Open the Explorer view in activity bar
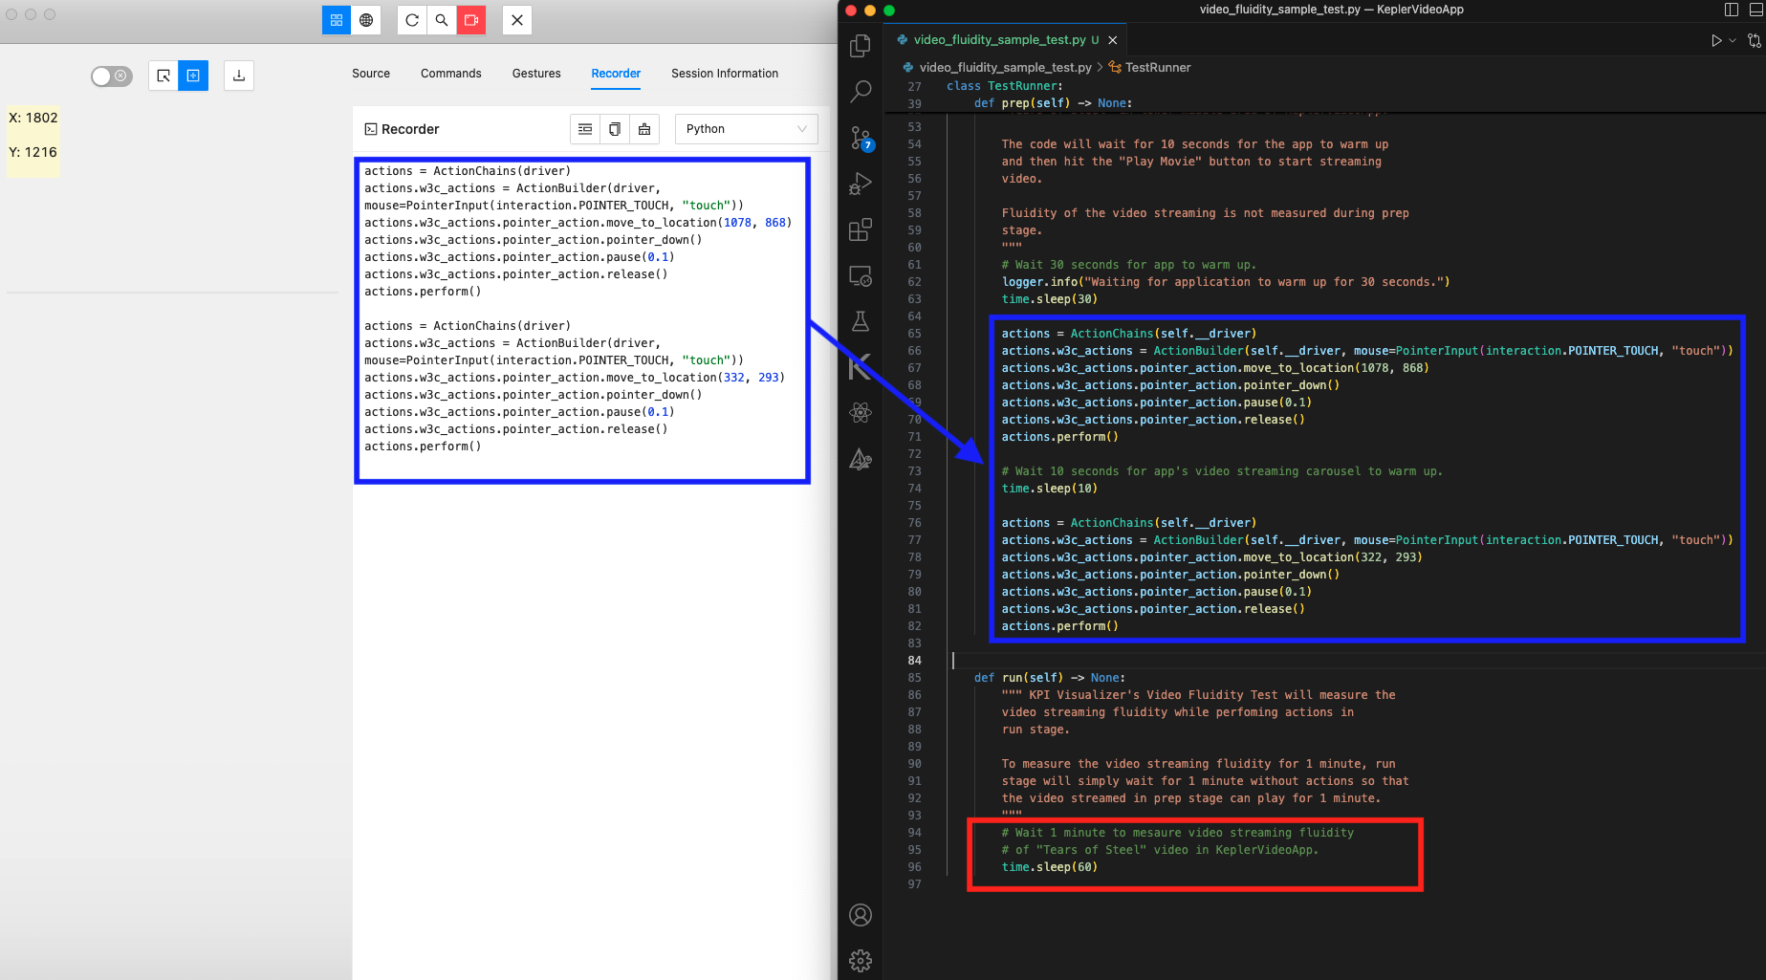1766x980 pixels. (x=861, y=45)
